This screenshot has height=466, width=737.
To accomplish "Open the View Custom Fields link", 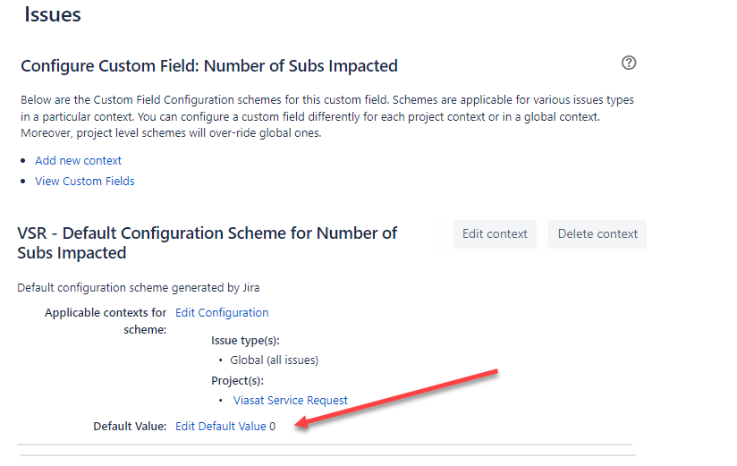I will click(x=85, y=181).
